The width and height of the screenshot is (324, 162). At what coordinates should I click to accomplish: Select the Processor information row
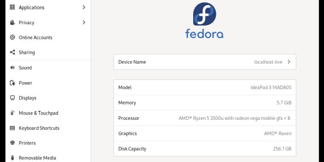pyautogui.click(x=205, y=118)
